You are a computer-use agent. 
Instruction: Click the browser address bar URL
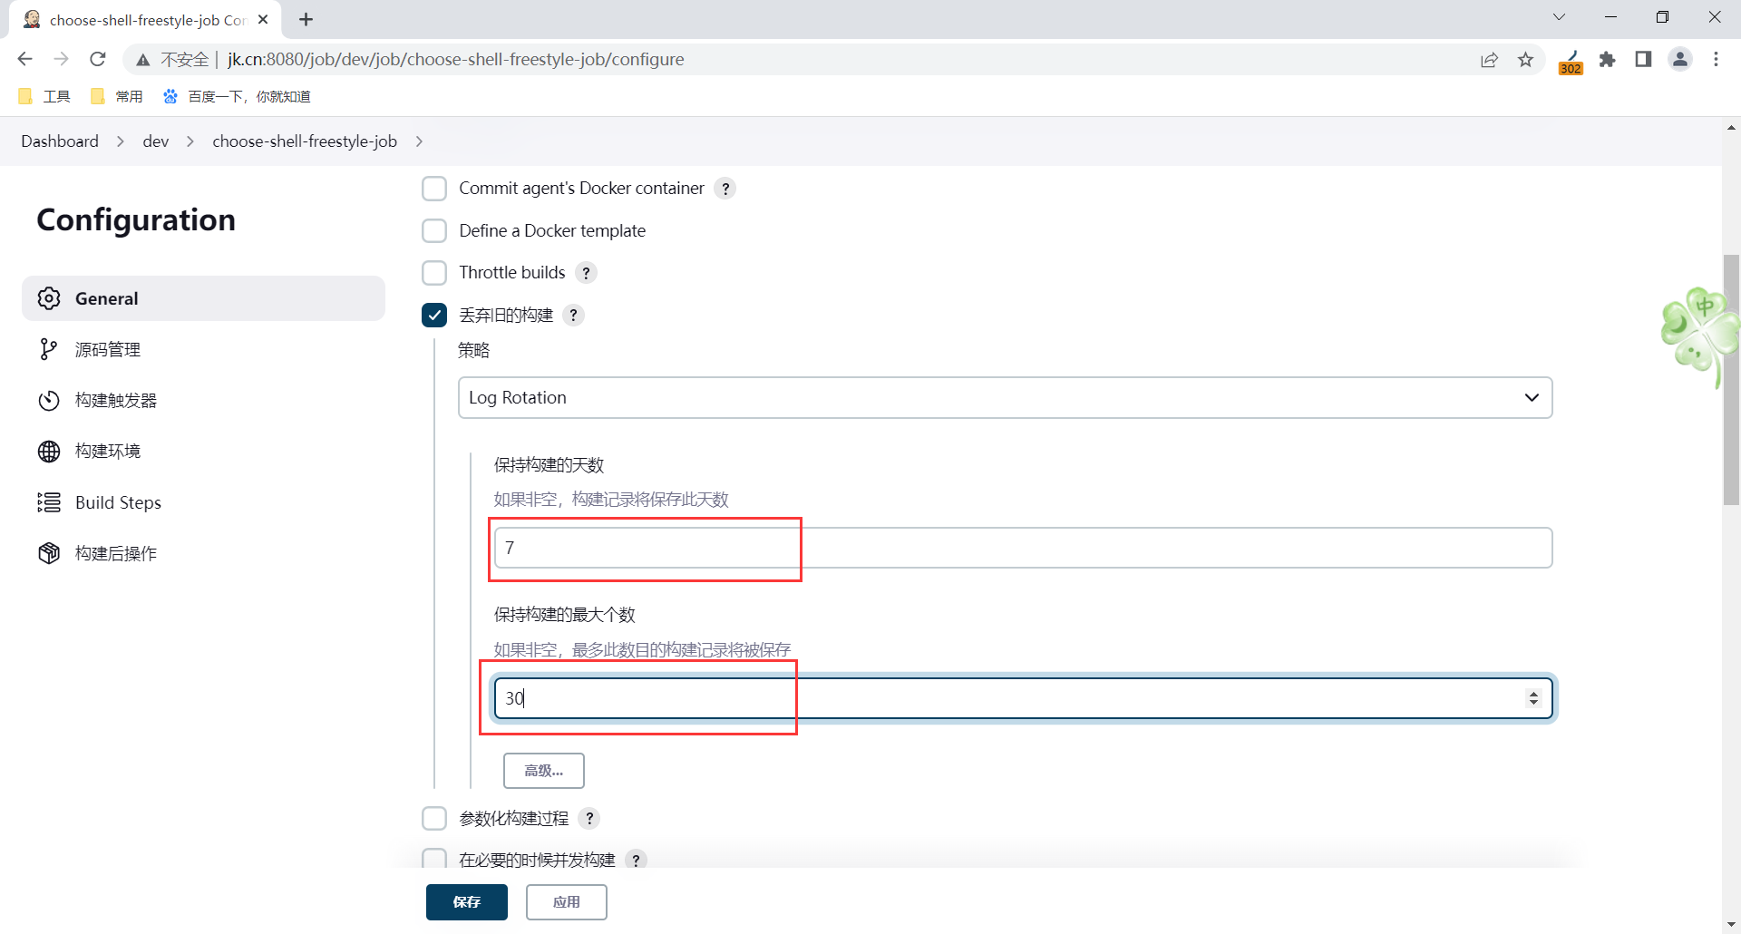coord(456,60)
